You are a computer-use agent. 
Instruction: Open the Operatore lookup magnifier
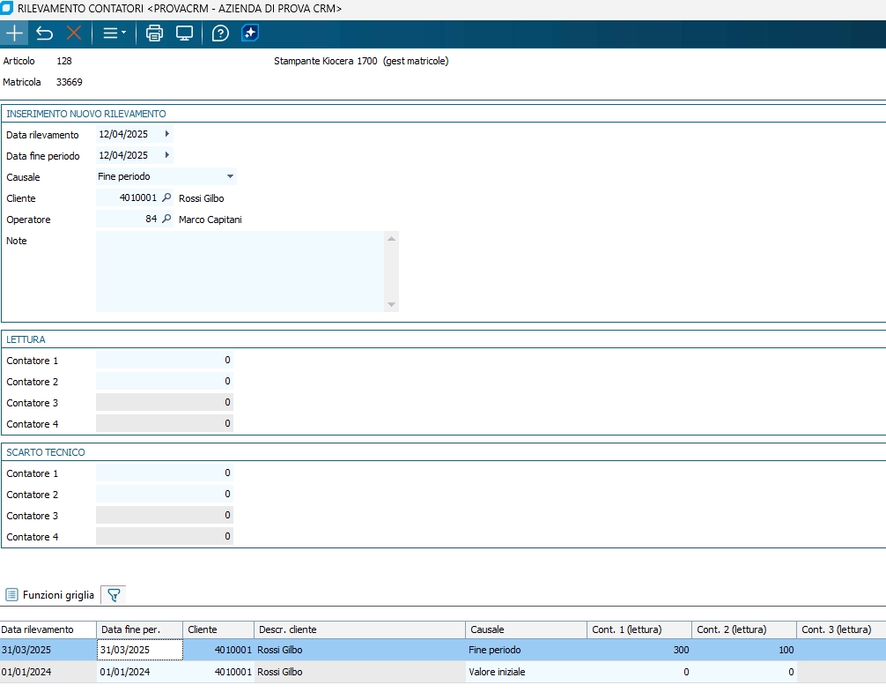(x=166, y=220)
